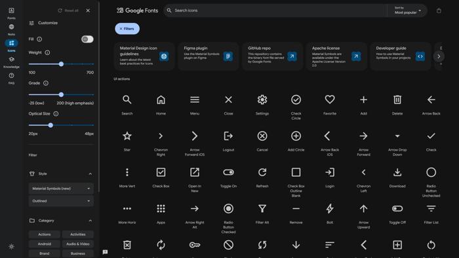Image resolution: width=459 pixels, height=258 pixels.
Task: Click the Google Fonts logo
Action: [x=137, y=10]
